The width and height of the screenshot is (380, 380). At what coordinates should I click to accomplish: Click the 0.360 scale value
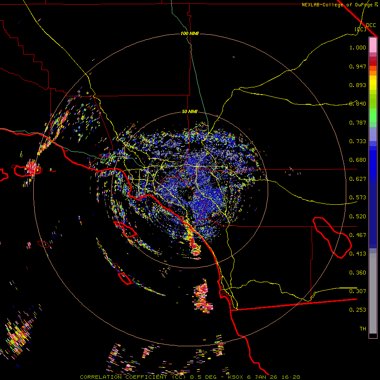(358, 273)
